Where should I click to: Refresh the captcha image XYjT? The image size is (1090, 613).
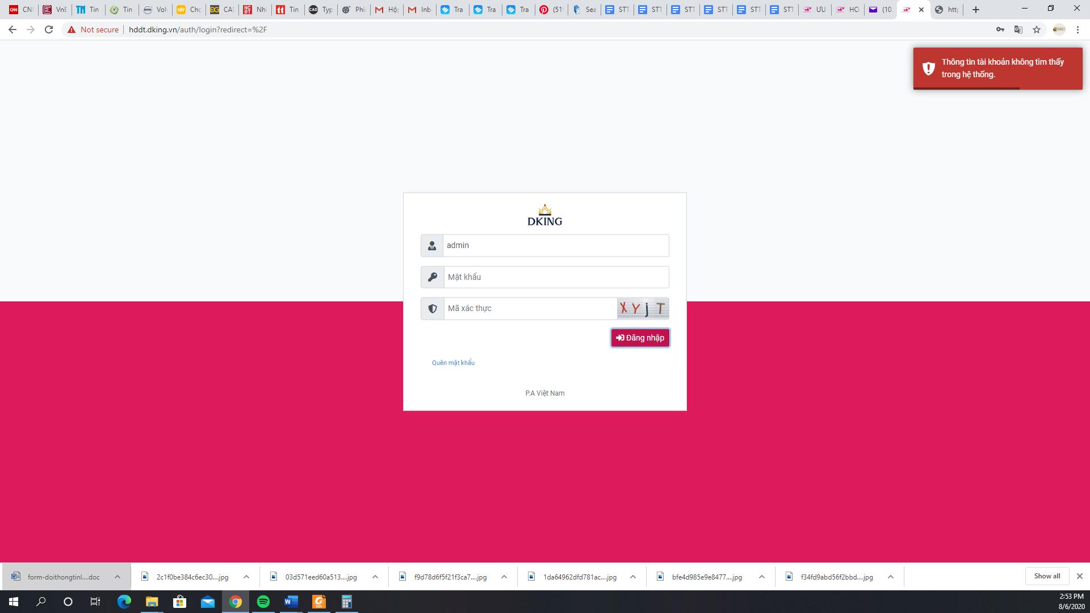643,308
